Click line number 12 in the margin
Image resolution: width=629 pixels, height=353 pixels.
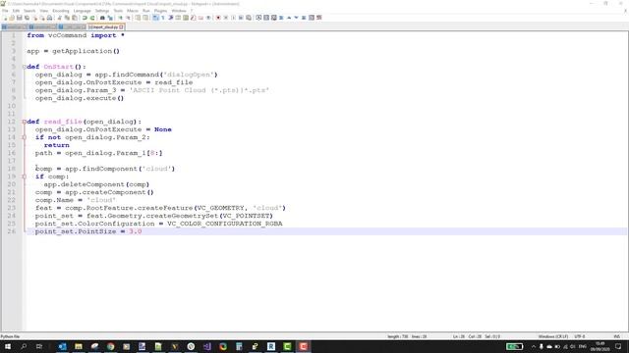(11, 122)
